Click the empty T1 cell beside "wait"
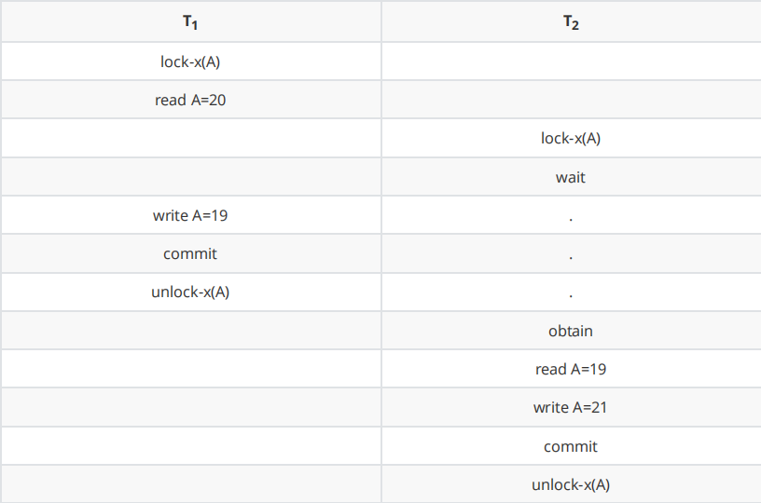 [190, 177]
